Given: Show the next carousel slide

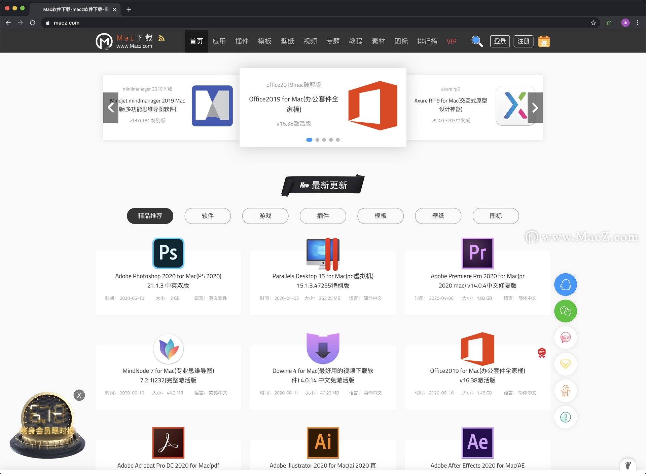Looking at the screenshot, I should point(535,108).
